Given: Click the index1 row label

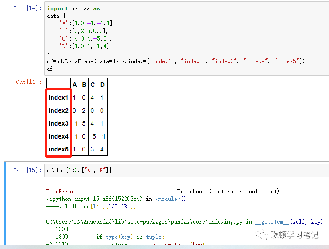Looking at the screenshot, I should click(58, 98).
